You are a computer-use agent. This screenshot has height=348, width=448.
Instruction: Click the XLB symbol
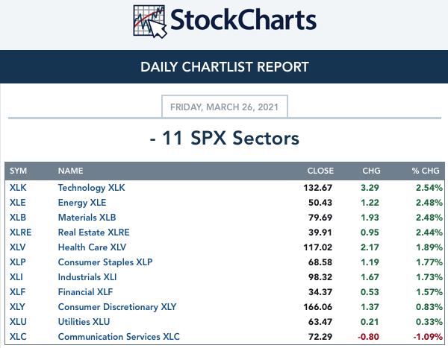pos(18,218)
